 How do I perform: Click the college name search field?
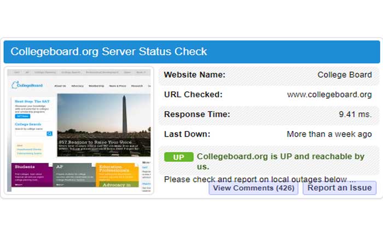click(30, 133)
